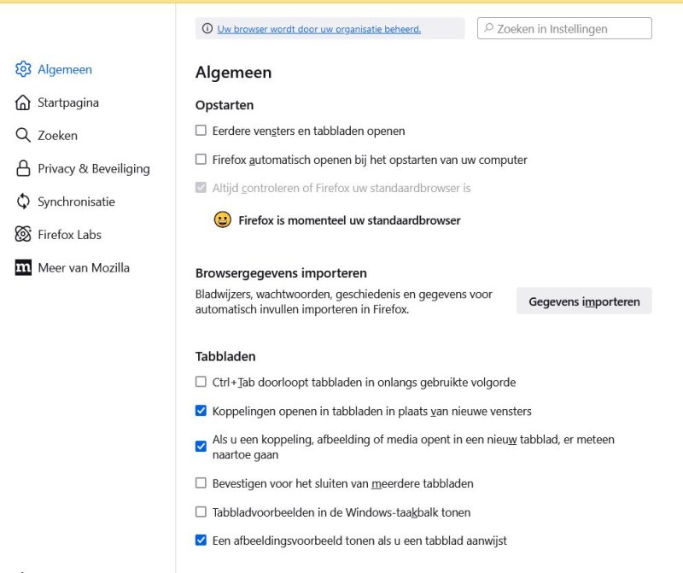Enable 'Ctrl+Tab doorloopt tabbladen' setting

(x=201, y=382)
